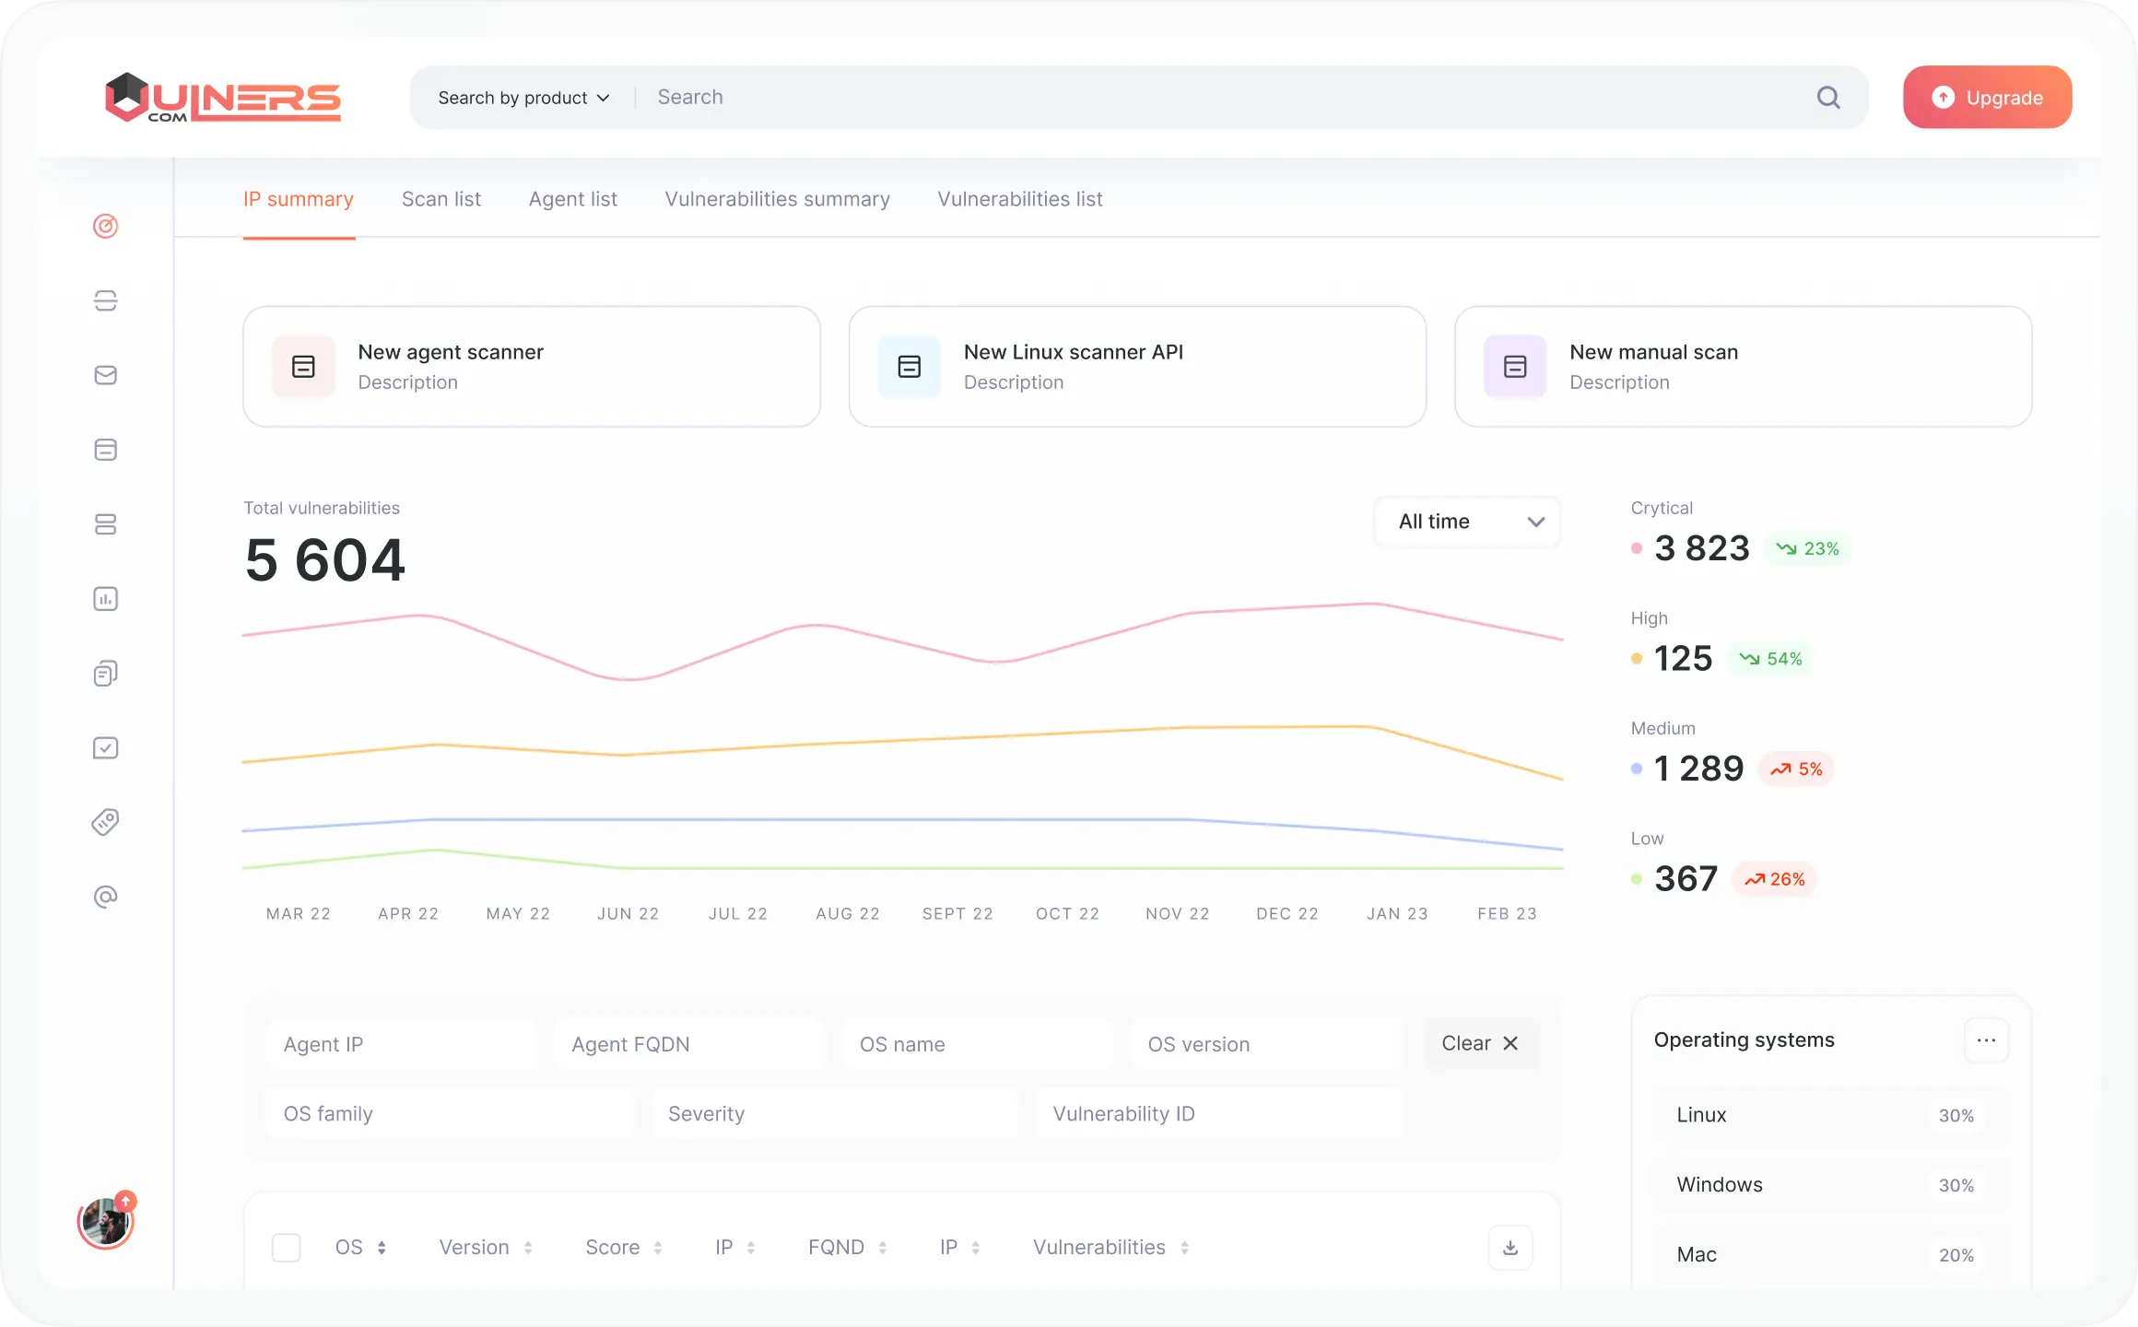The width and height of the screenshot is (2138, 1327).
Task: Toggle the select-all checkbox in table header
Action: [x=287, y=1248]
